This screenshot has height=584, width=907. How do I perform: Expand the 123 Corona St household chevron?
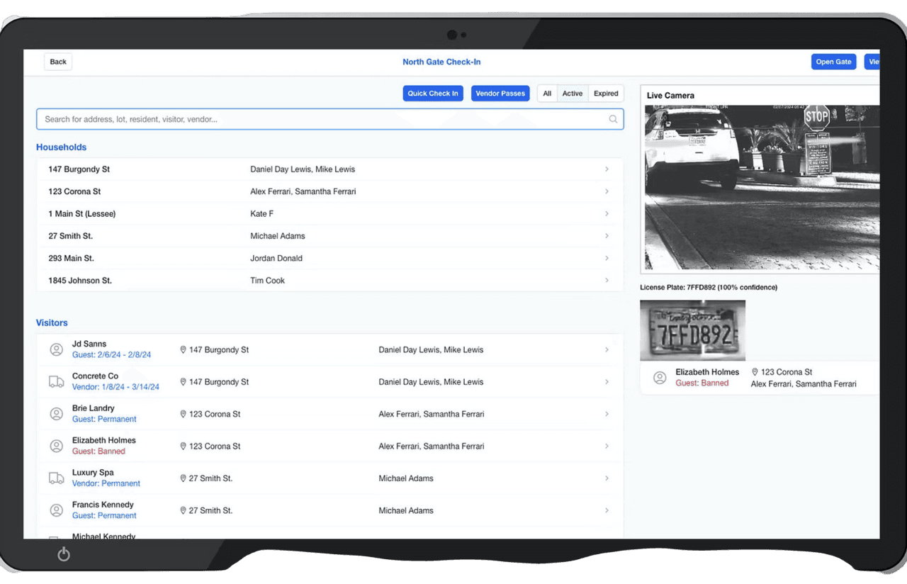(x=607, y=191)
